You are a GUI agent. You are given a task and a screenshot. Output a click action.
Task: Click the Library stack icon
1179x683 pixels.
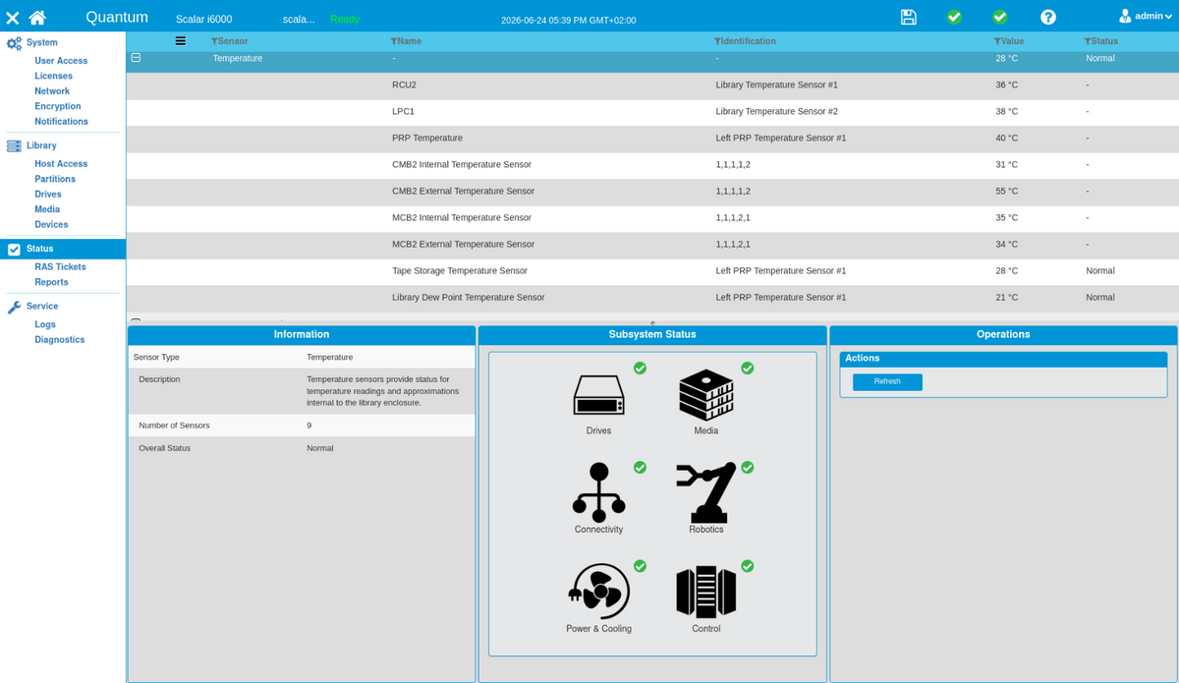14,145
